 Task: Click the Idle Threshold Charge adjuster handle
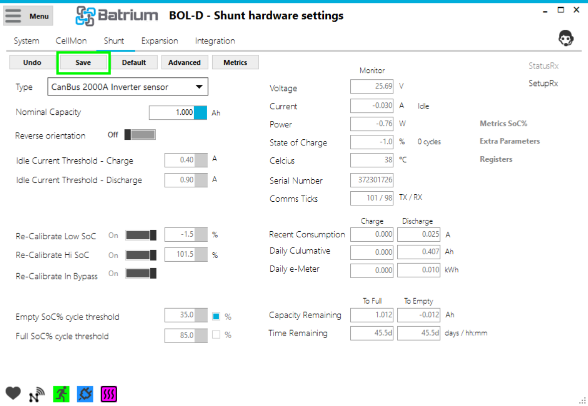201,160
